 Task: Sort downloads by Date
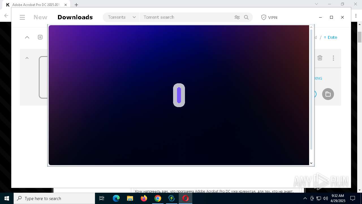tap(330, 37)
